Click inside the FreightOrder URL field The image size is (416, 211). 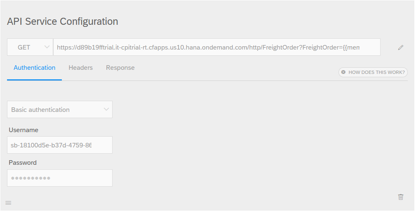[217, 47]
